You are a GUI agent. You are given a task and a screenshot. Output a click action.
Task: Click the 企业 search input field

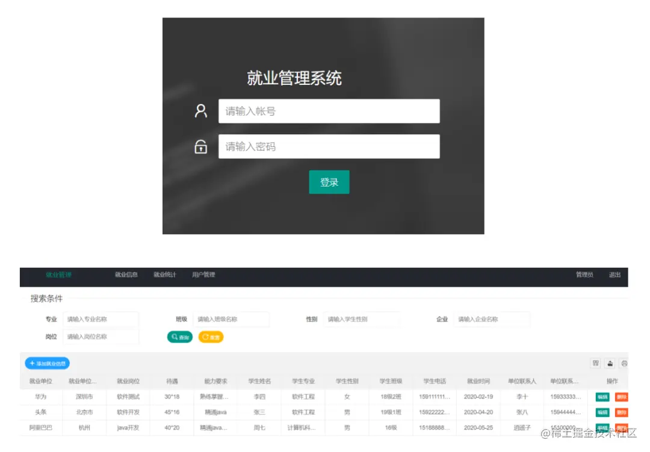(492, 319)
